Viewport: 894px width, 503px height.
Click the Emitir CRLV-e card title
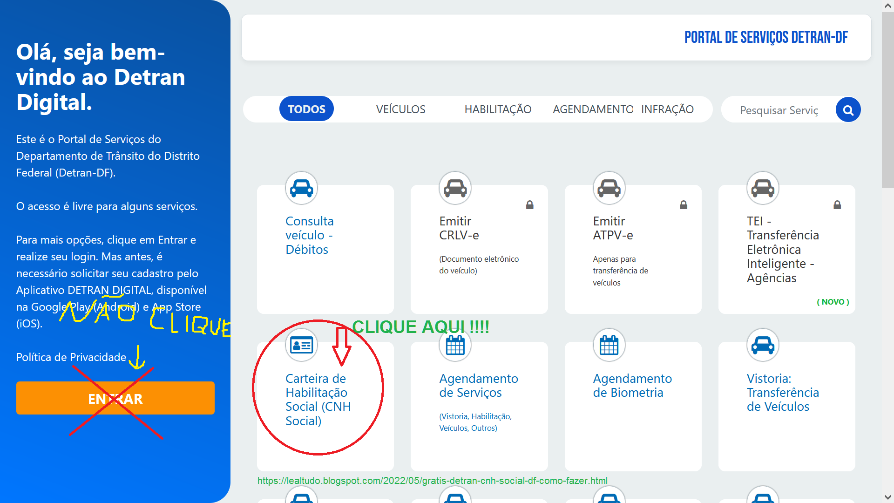coord(459,228)
